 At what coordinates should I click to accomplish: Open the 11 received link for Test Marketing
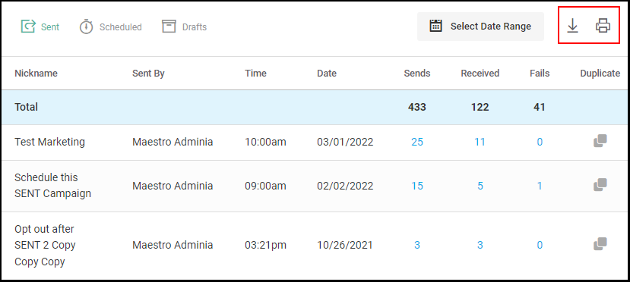[480, 142]
